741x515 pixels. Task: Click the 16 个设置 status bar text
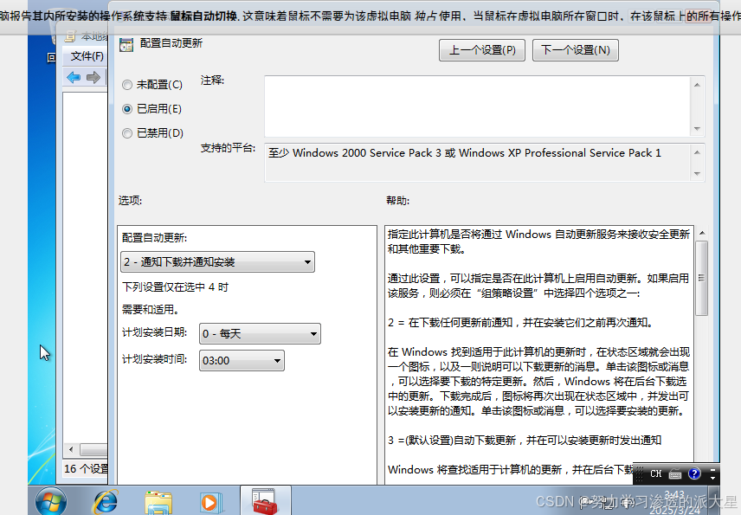point(86,469)
